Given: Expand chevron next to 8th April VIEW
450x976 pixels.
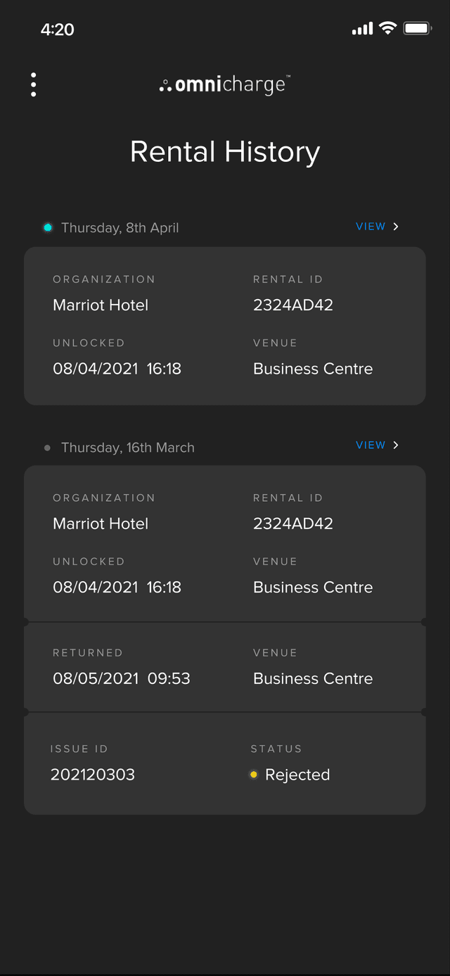Looking at the screenshot, I should point(396,227).
